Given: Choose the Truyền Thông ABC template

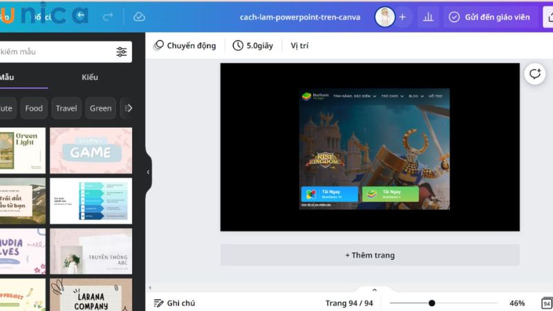Looking at the screenshot, I should pyautogui.click(x=91, y=252).
